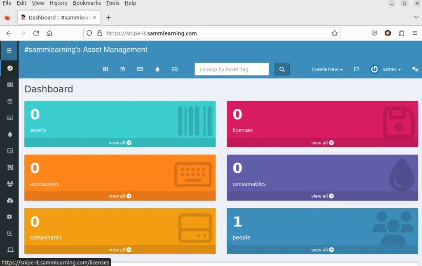This screenshot has width=422, height=266.
Task: Open Reports via sidebar chart icon
Action: click(10, 233)
